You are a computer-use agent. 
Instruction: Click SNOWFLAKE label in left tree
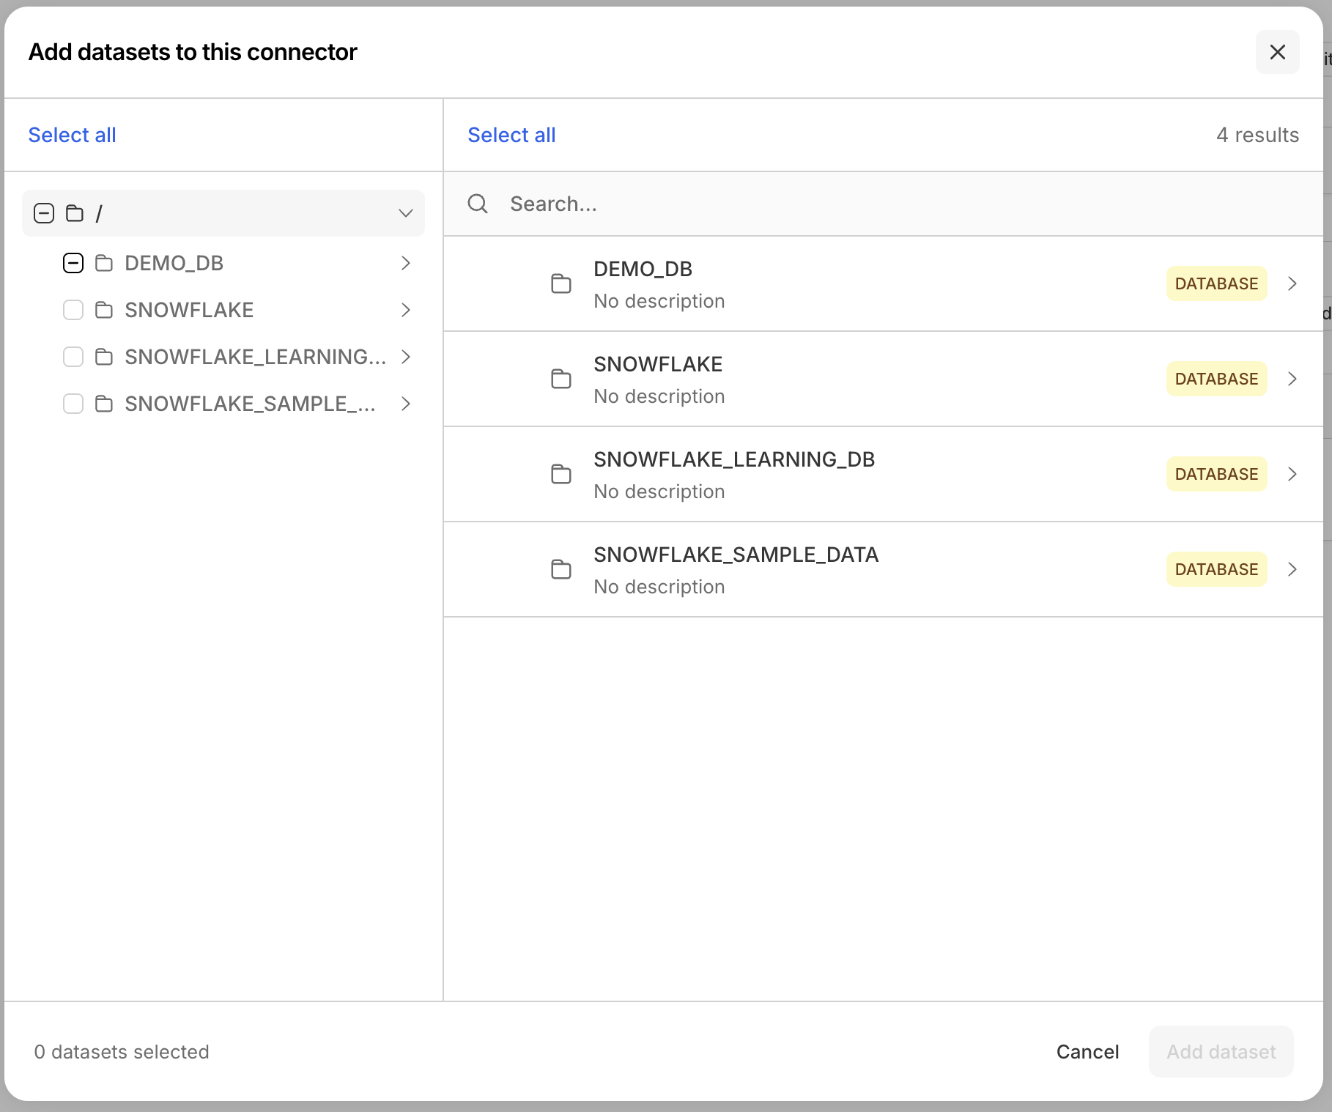[x=189, y=310]
